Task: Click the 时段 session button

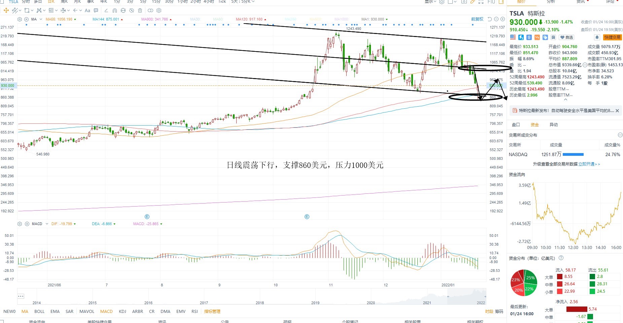Action: (489, 312)
